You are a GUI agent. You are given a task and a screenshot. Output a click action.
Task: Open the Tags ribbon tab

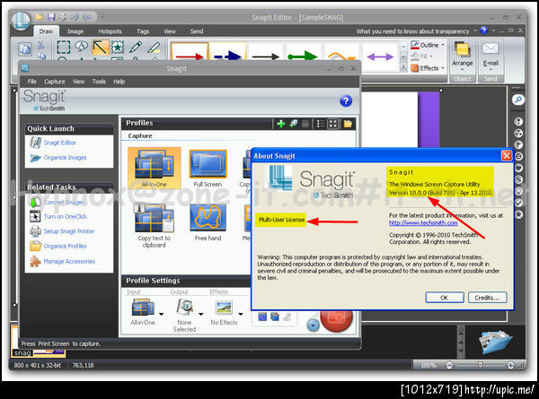(143, 31)
